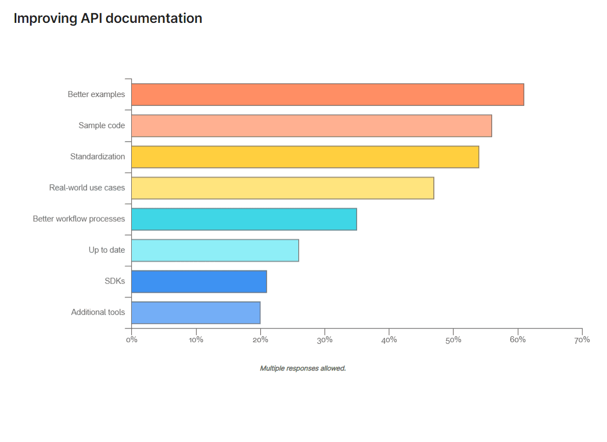Click the 'SDKs' category label

coord(115,281)
